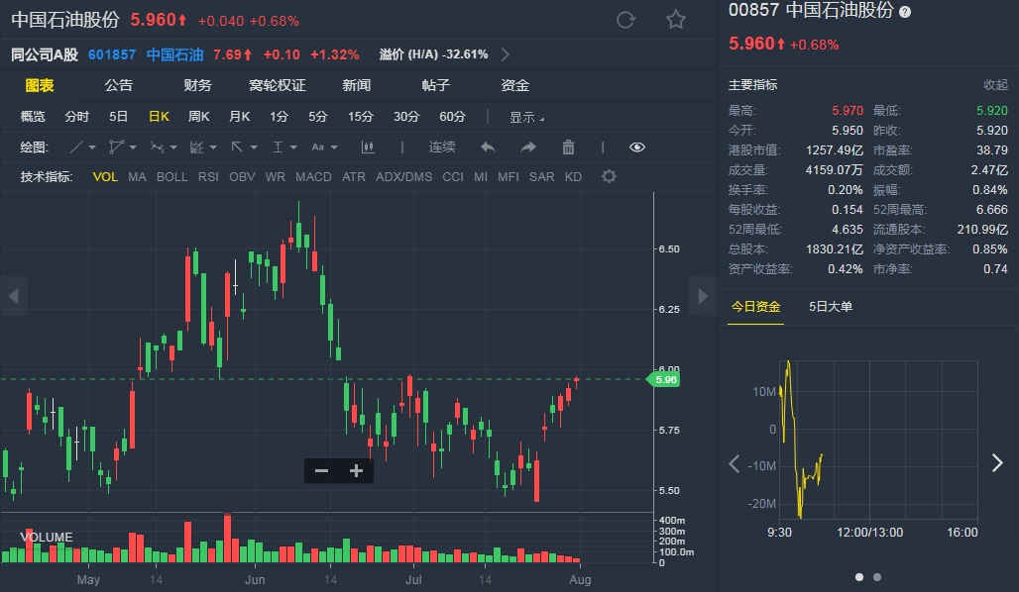Show next fund chart with right chevron
The width and height of the screenshot is (1019, 592).
pos(997,463)
